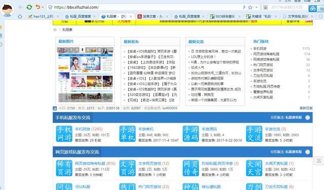The width and height of the screenshot is (324, 190).
Task: Click the 手游交流 board icon
Action: (254, 134)
